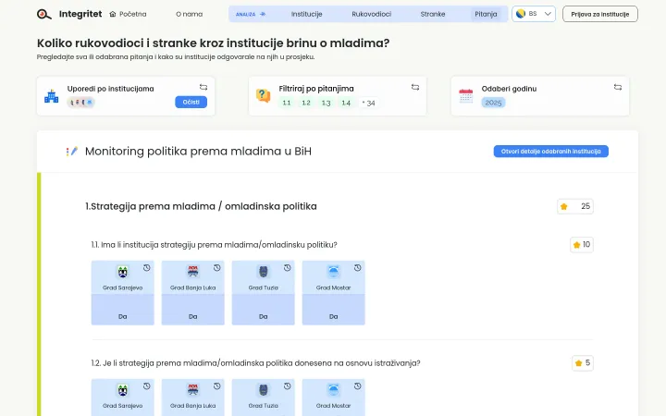The image size is (666, 416).
Task: Expand the +34 more questions chip
Action: [x=368, y=103]
